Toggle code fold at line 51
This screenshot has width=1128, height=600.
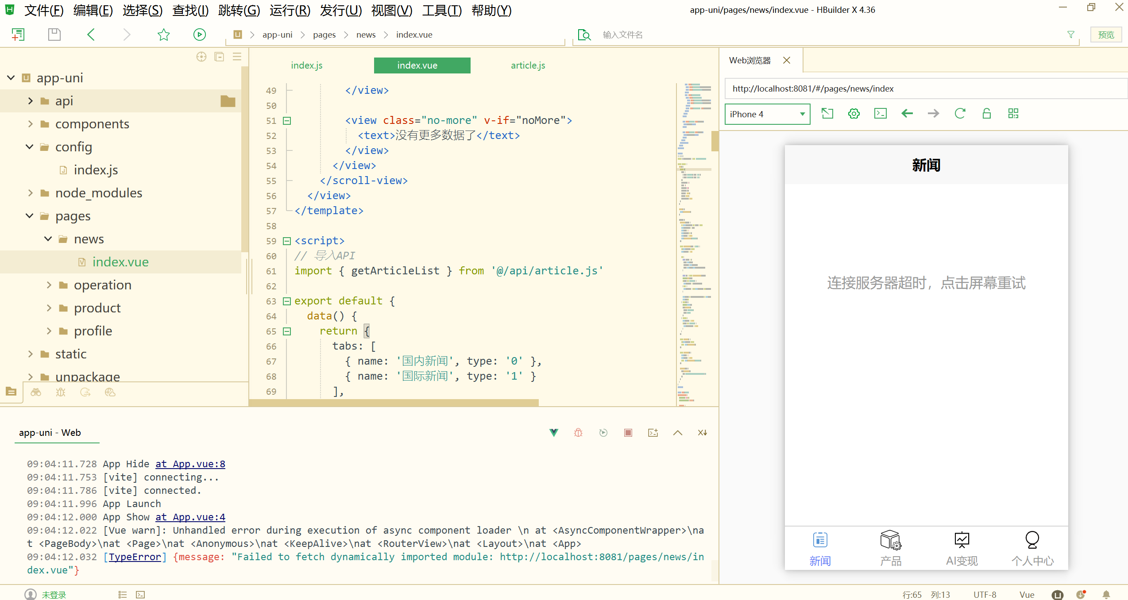point(287,121)
